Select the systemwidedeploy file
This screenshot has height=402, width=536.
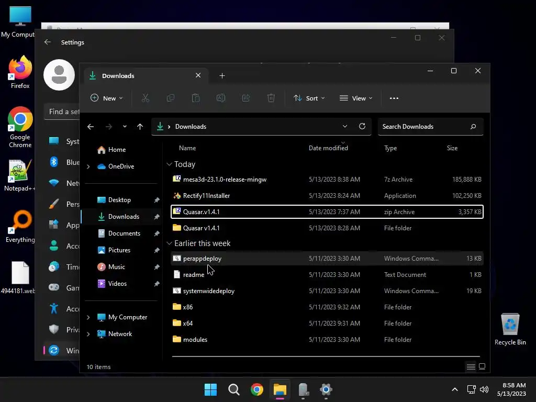[x=327, y=291]
